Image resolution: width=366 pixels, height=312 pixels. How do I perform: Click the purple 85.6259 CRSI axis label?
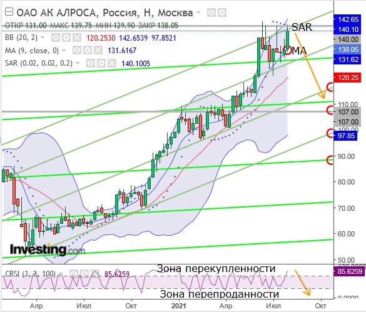pos(349,271)
